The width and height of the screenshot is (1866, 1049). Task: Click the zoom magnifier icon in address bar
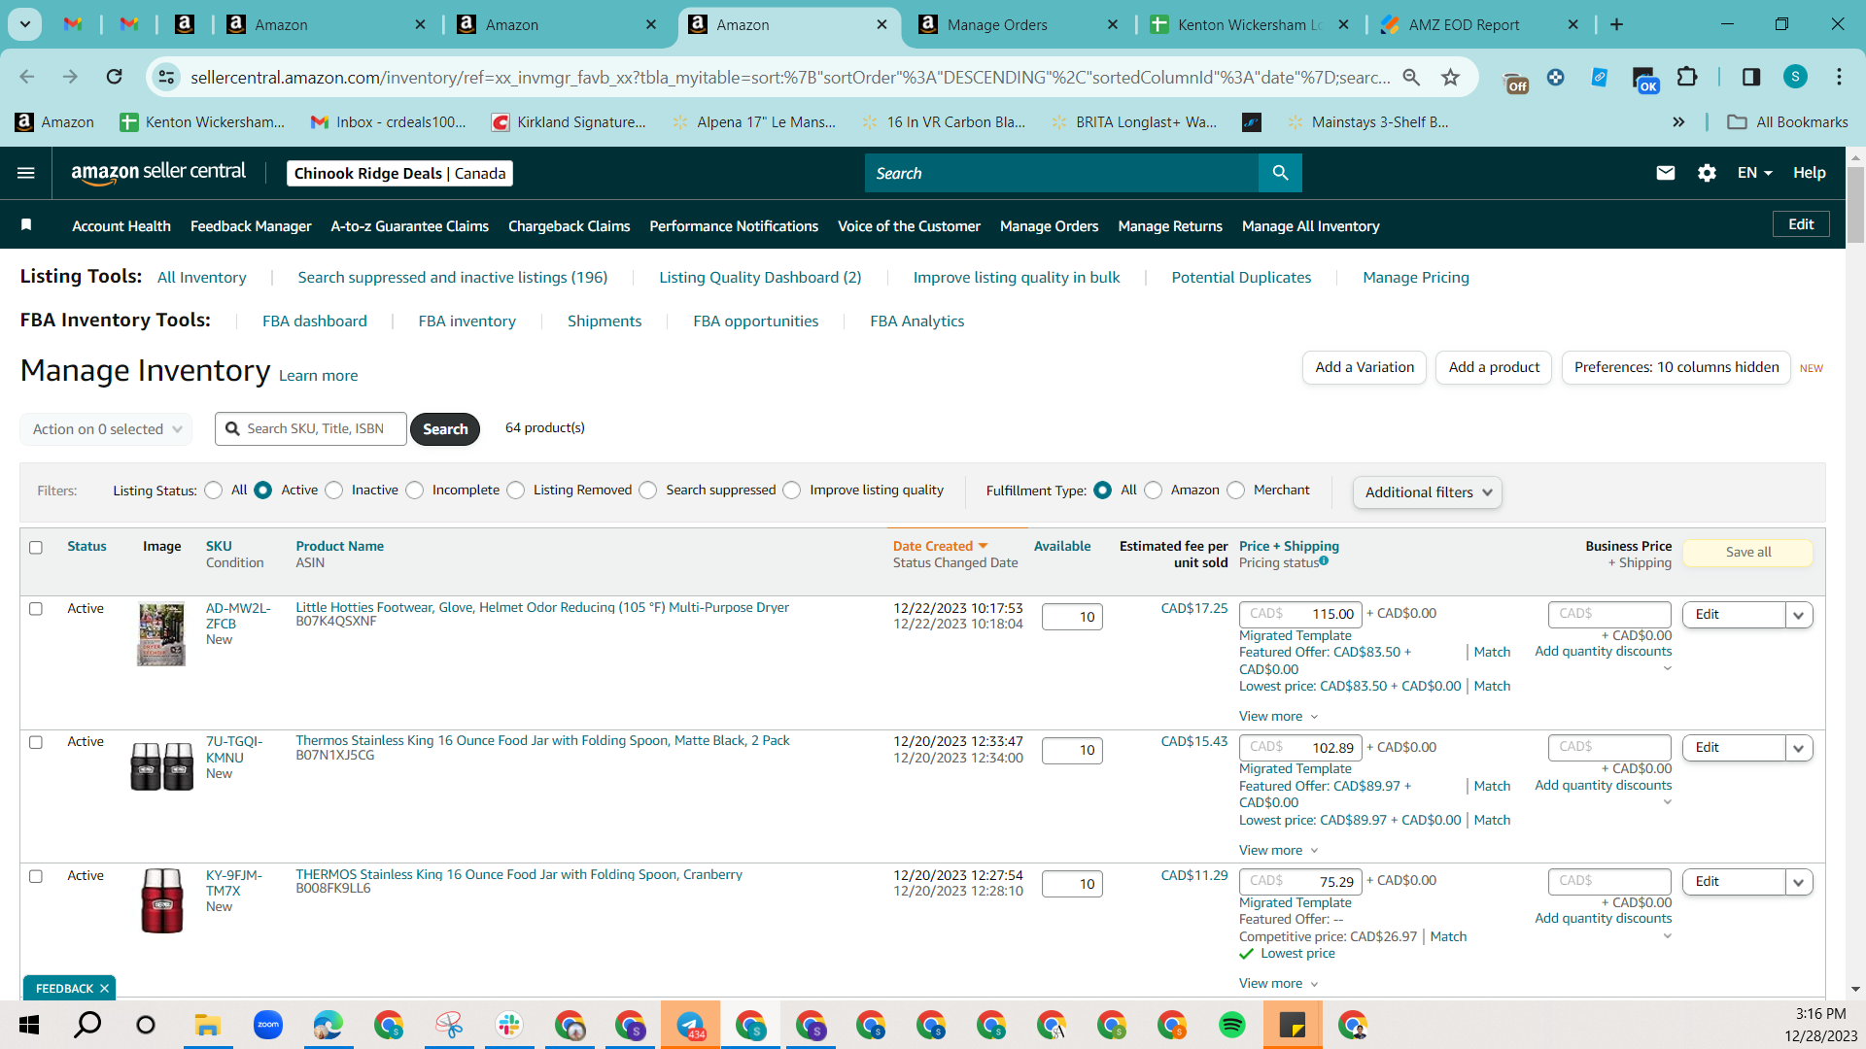(1411, 77)
